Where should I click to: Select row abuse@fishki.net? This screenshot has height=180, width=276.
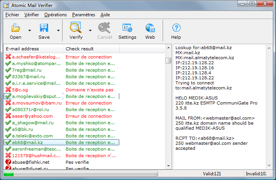[62, 162]
